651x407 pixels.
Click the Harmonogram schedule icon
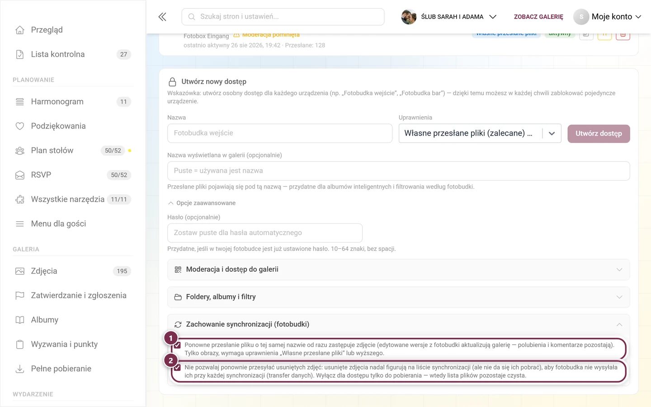(20, 102)
